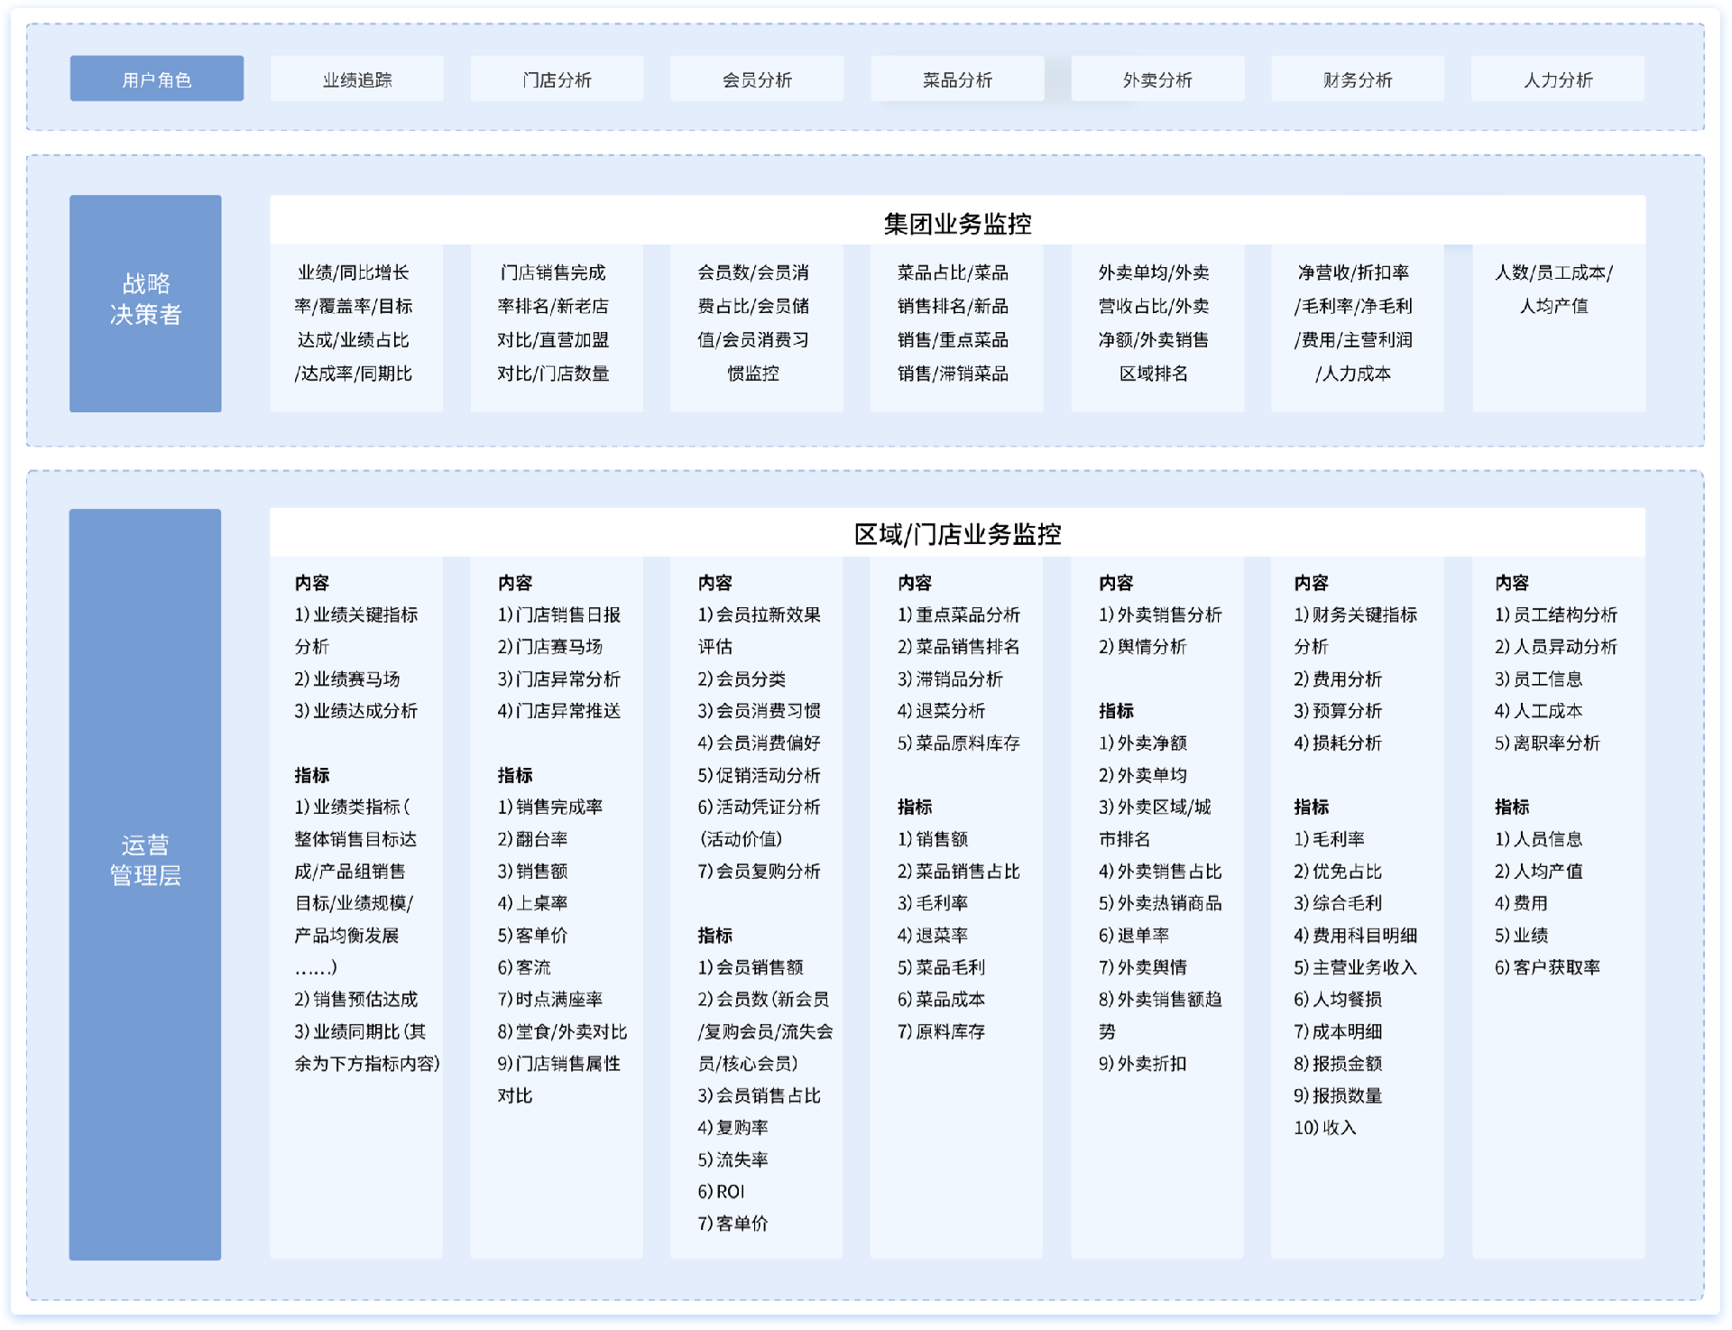Switch to 门店分析 tab
The width and height of the screenshot is (1732, 1330).
pyautogui.click(x=557, y=79)
